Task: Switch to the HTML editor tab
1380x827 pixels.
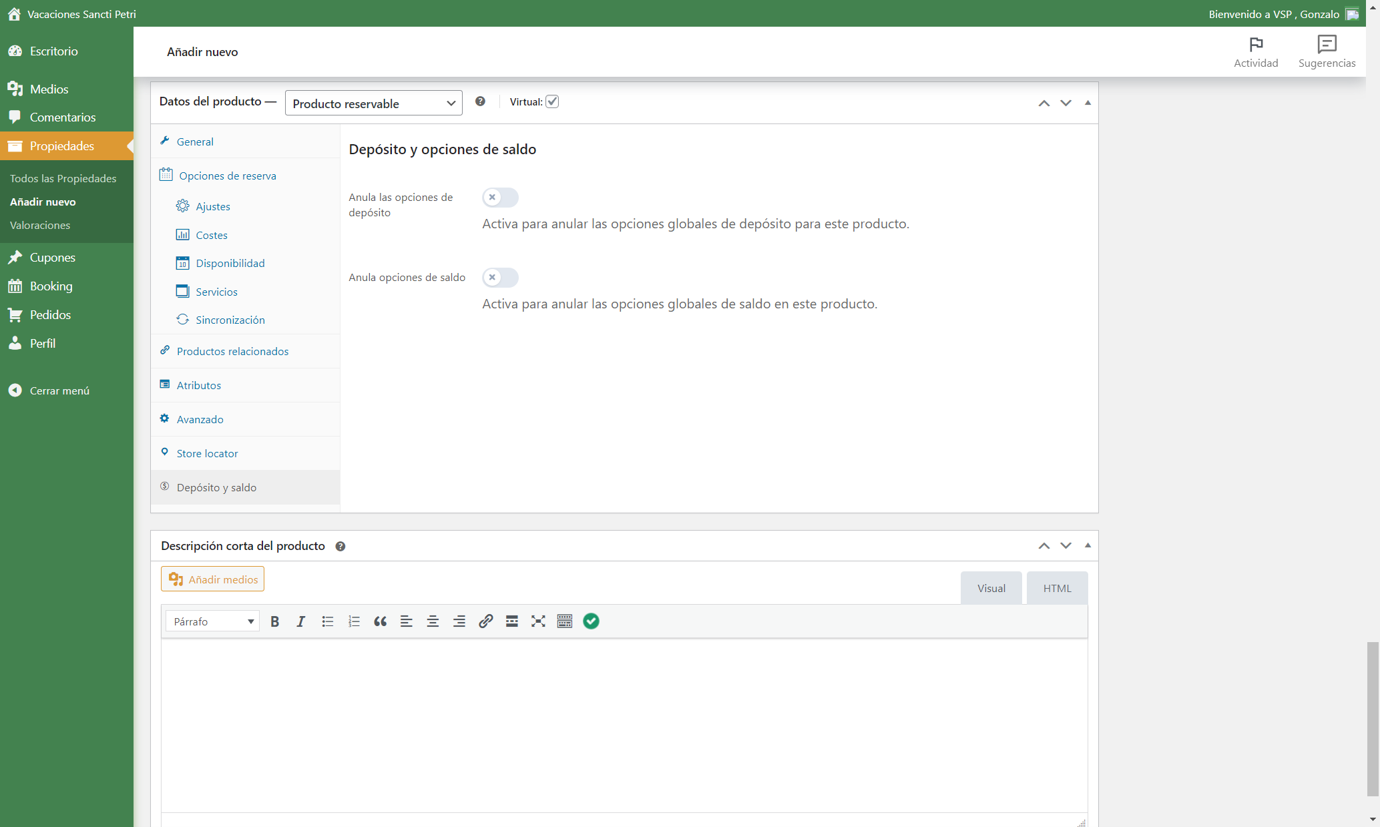Action: point(1058,588)
